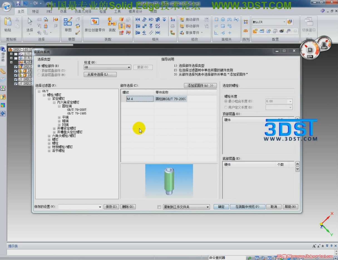Expand the 螺柱 tree node
The height and width of the screenshot is (260, 338).
(49, 143)
